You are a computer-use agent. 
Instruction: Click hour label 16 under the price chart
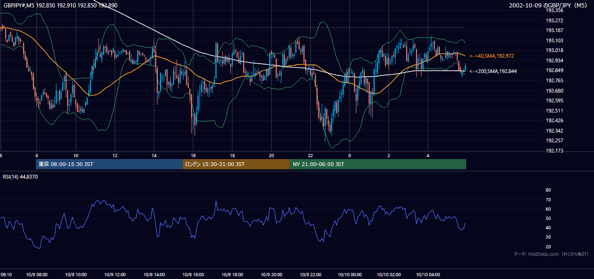(x=193, y=156)
